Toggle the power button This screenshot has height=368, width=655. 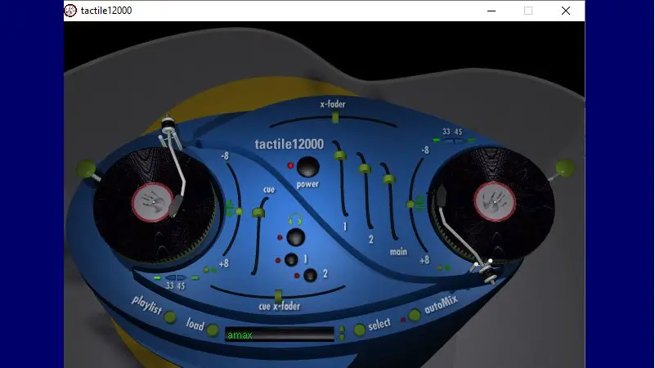point(307,167)
